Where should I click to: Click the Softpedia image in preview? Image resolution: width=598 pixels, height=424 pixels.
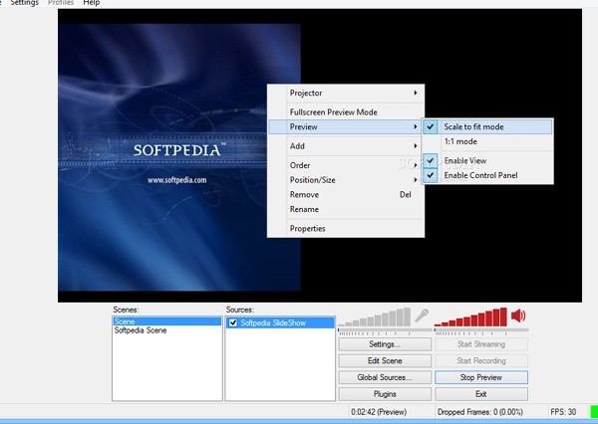click(x=178, y=157)
